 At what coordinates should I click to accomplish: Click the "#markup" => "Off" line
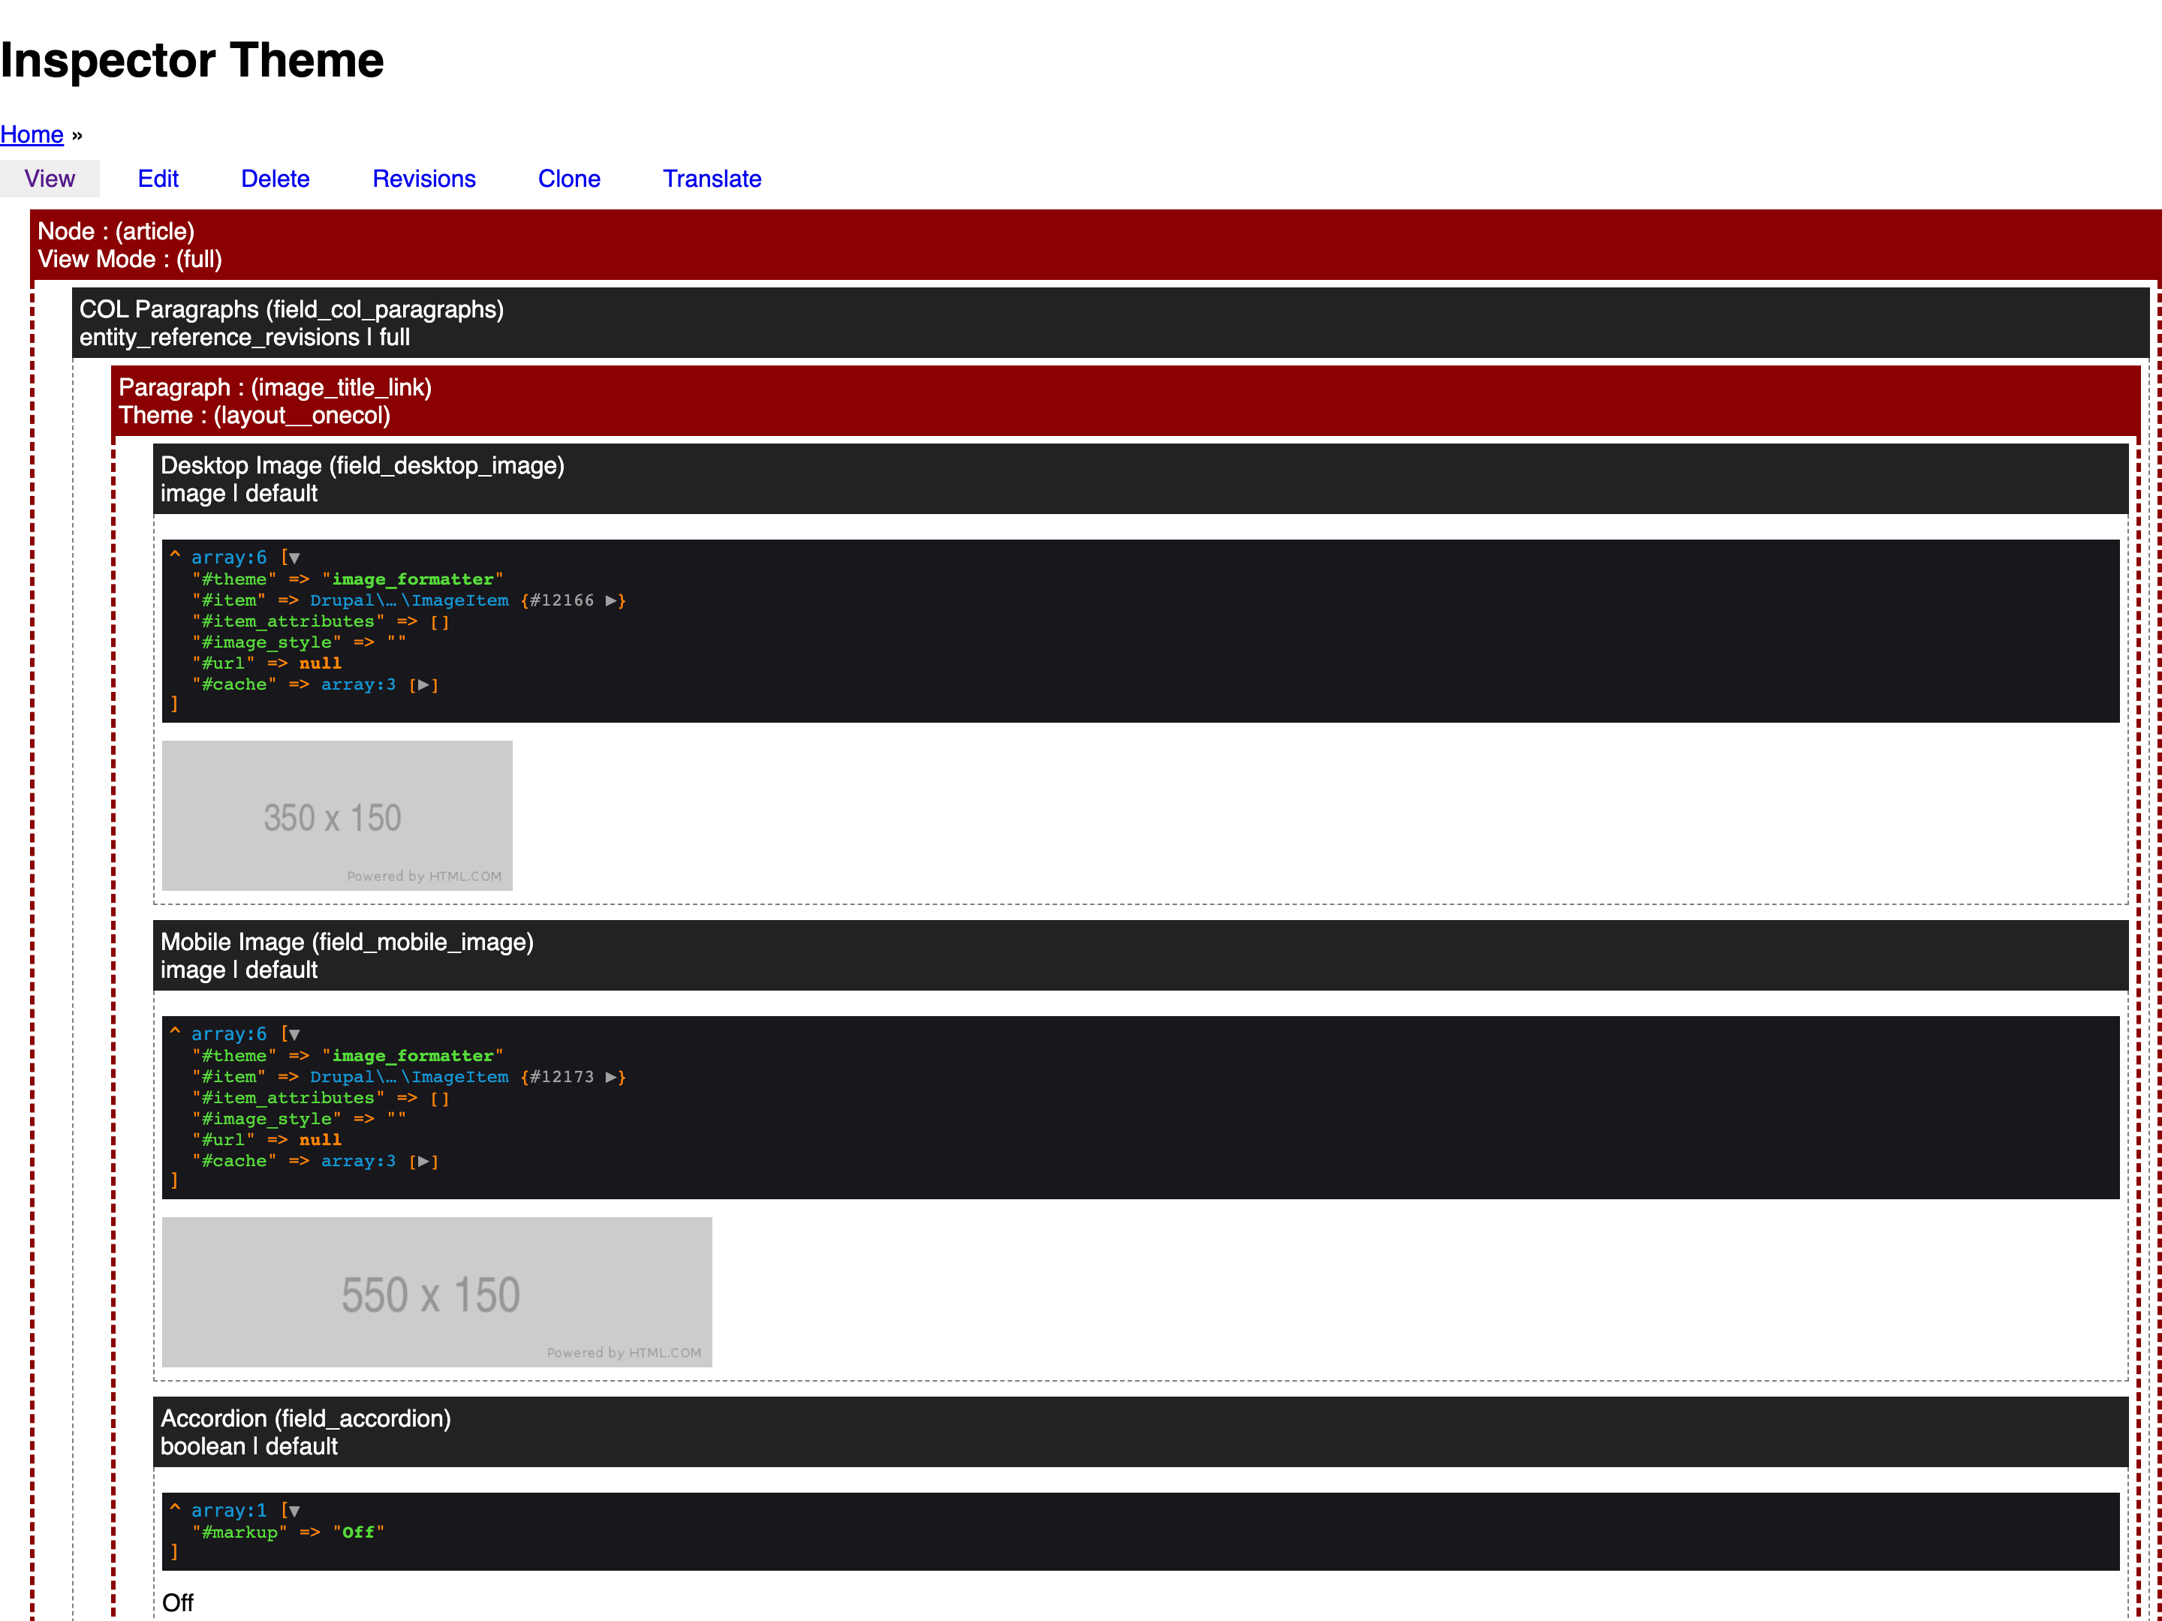[x=288, y=1533]
